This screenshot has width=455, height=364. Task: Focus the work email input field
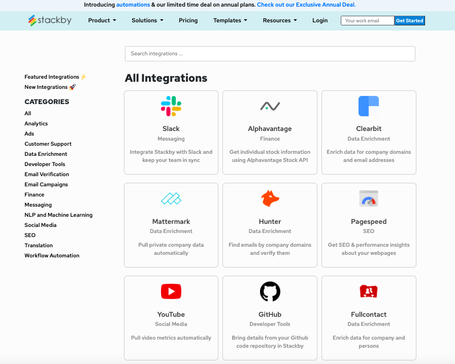pyautogui.click(x=367, y=21)
